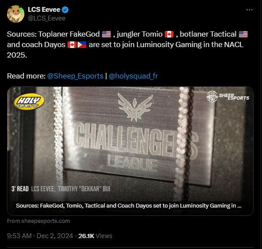Click the yellow HOLY logo badge
The image size is (262, 249).
pos(29,102)
